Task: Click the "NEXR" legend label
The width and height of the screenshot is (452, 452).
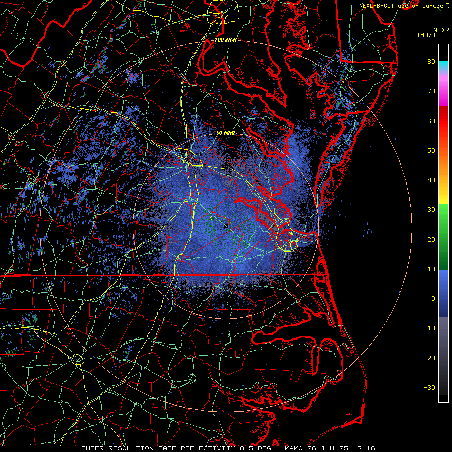Action: click(x=441, y=30)
